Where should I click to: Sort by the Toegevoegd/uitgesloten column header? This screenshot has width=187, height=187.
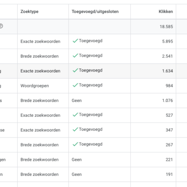(x=95, y=12)
